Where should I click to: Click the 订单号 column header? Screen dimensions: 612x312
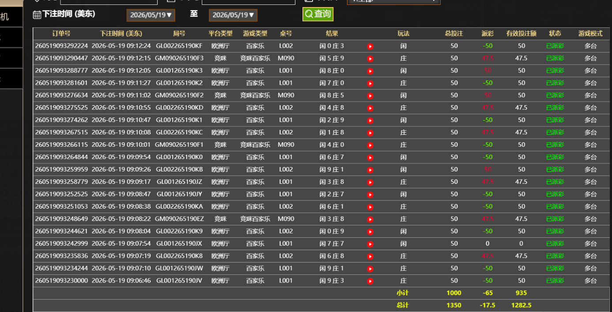[x=61, y=34]
